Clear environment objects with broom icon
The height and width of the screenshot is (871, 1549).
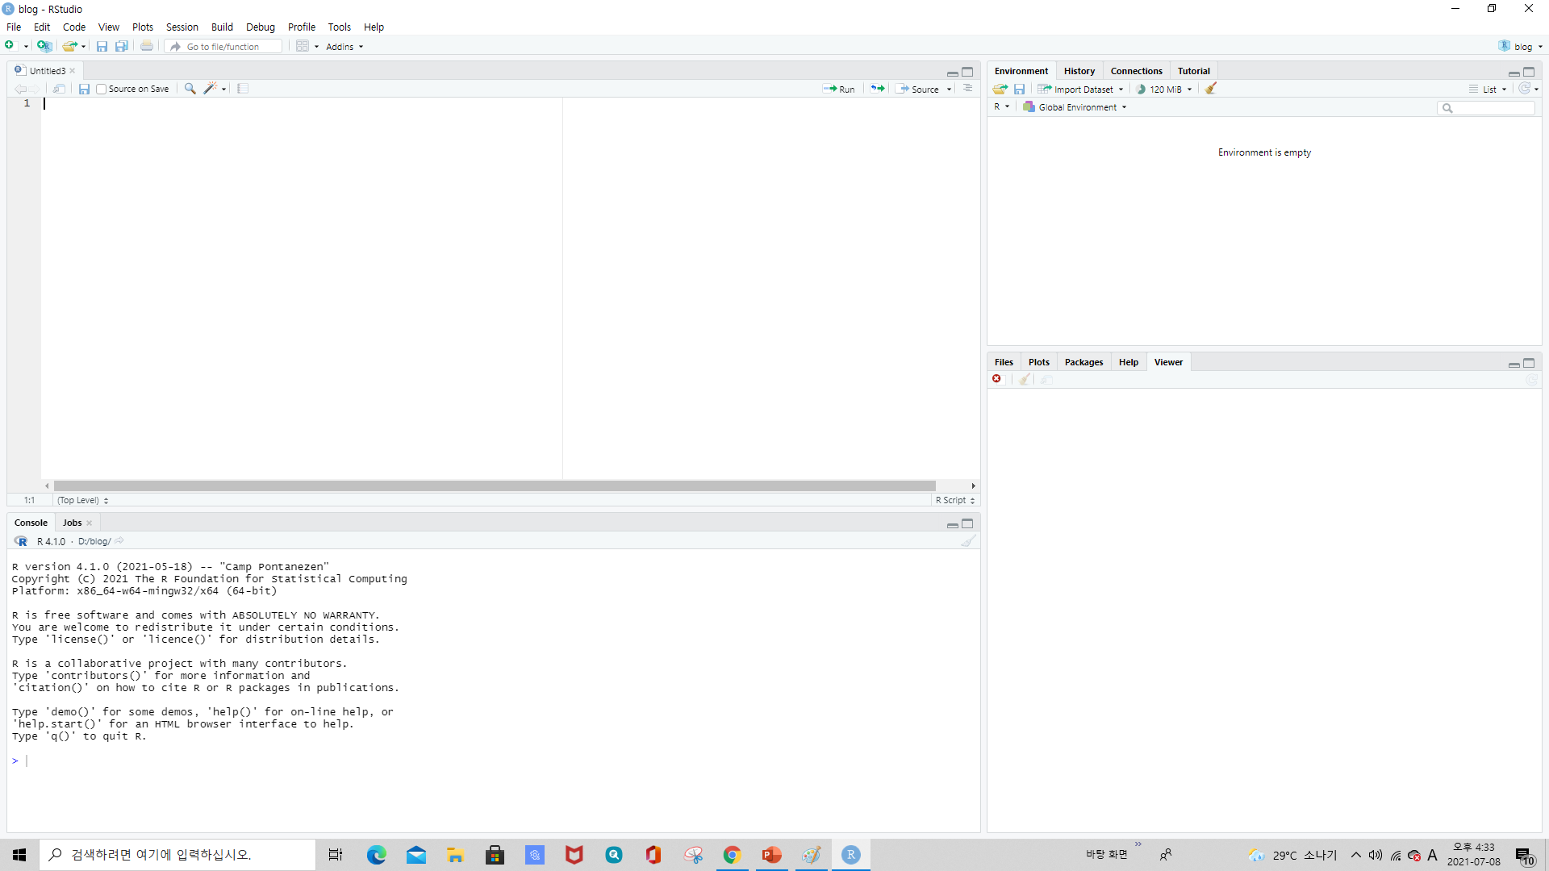click(x=1211, y=89)
